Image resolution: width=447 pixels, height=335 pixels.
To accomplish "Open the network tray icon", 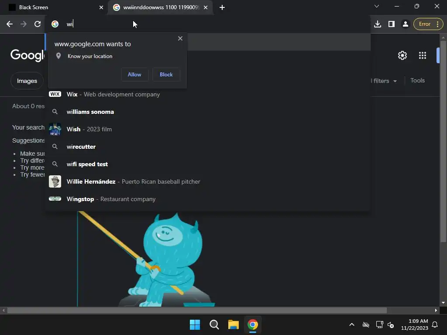I will [379, 325].
